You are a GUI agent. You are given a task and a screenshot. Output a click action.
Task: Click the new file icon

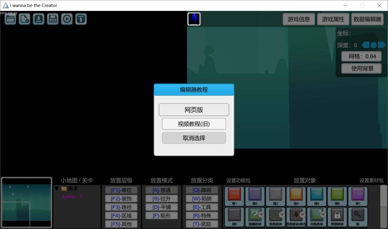click(24, 19)
